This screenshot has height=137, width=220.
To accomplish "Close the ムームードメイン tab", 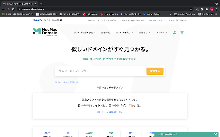I will [x=35, y=4].
